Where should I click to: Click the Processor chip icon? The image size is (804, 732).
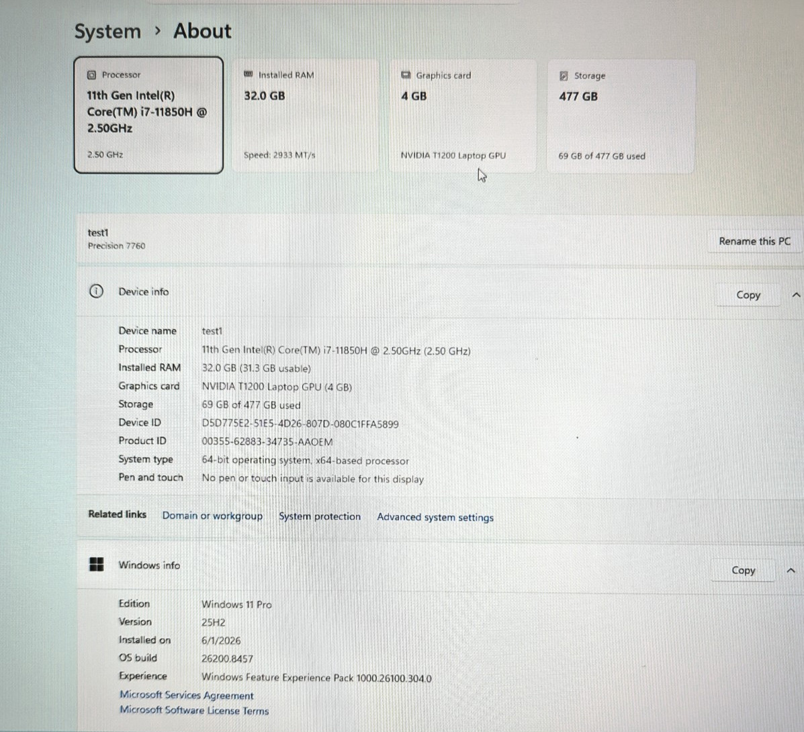[91, 75]
